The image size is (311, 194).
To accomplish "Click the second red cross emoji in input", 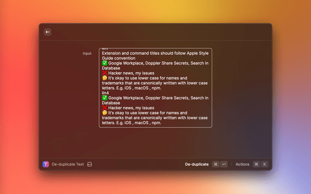I will click(x=104, y=108).
